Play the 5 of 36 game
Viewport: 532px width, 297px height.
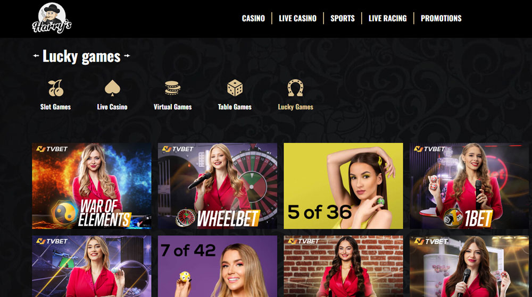click(343, 186)
